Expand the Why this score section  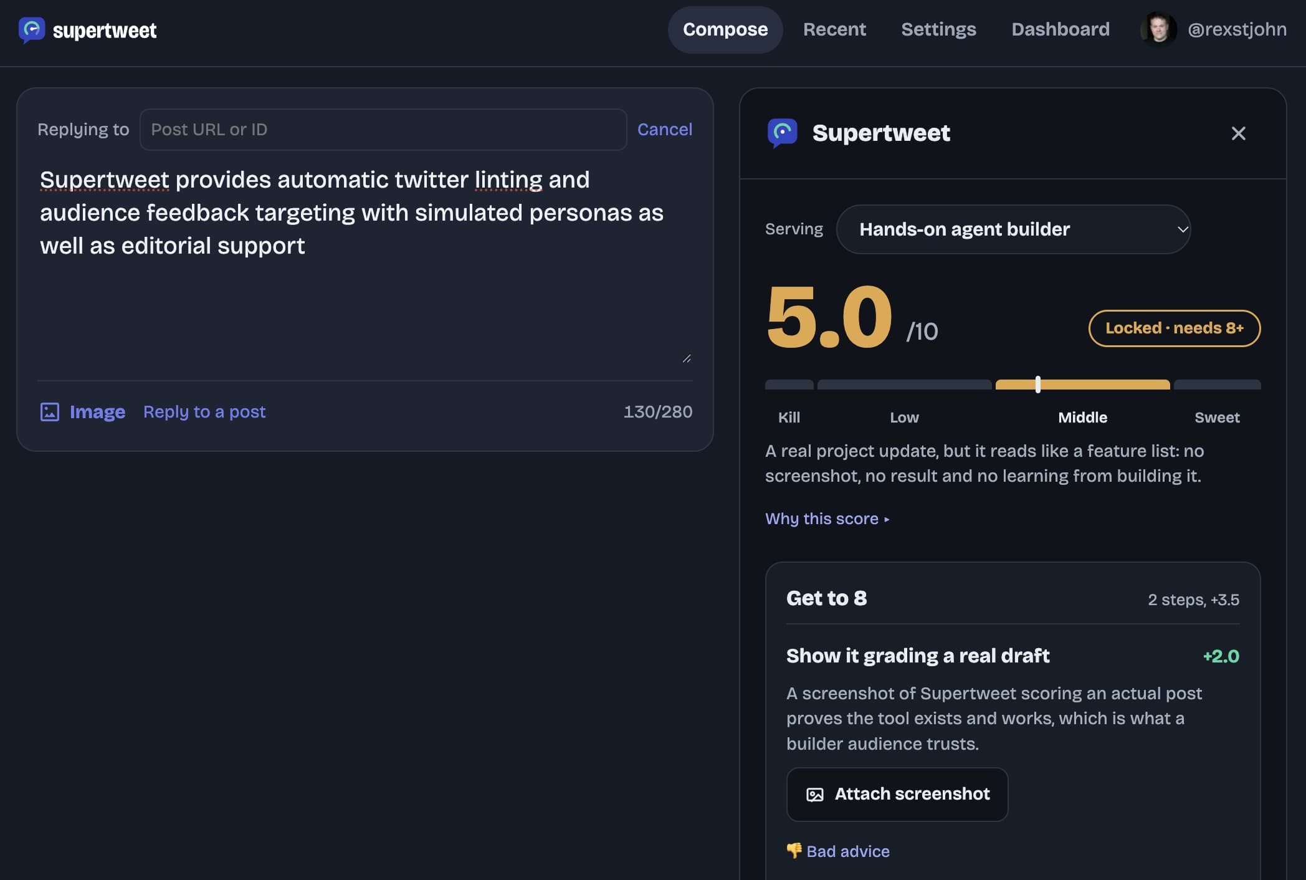tap(827, 519)
